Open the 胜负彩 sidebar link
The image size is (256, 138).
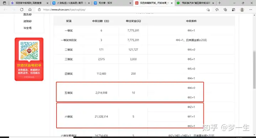pyautogui.click(x=27, y=15)
